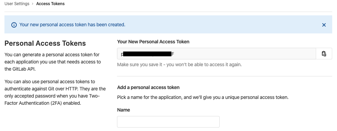Click the Personal Access Tokens heading

coord(45,43)
